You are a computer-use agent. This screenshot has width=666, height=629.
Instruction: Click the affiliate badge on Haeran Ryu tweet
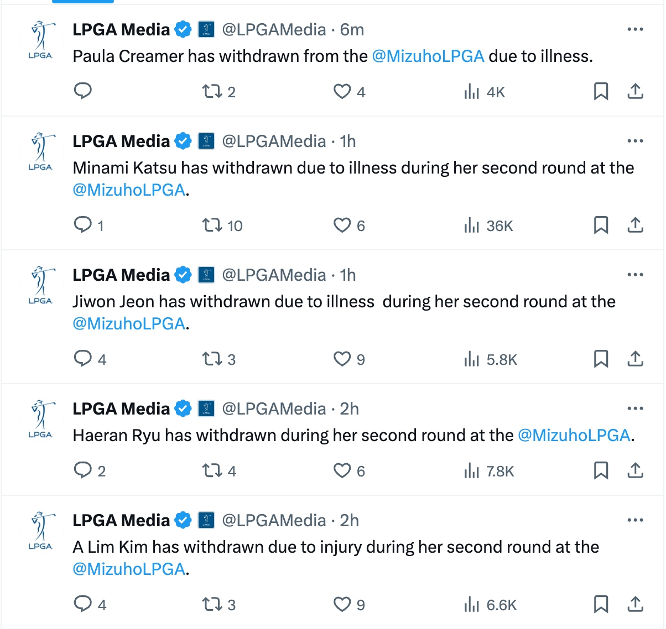206,409
